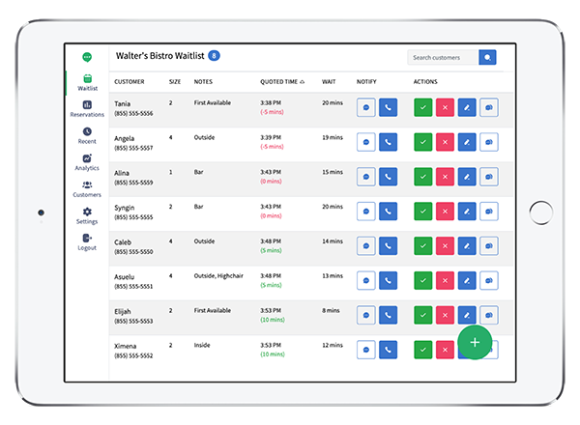Remove Caleb with the red X button

(x=445, y=246)
